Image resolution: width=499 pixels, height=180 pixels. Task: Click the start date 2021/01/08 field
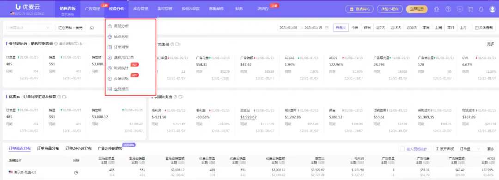(288, 28)
